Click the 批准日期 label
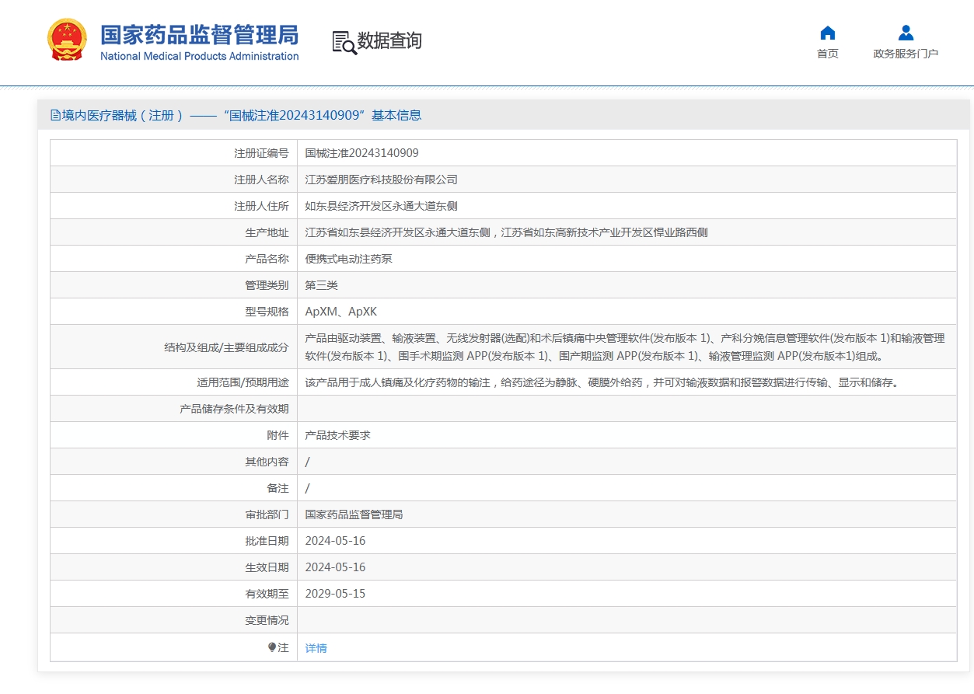974x694 pixels. [x=267, y=541]
